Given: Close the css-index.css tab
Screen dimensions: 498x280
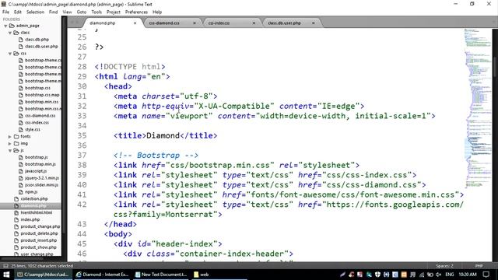Looking at the screenshot, I should [254, 23].
